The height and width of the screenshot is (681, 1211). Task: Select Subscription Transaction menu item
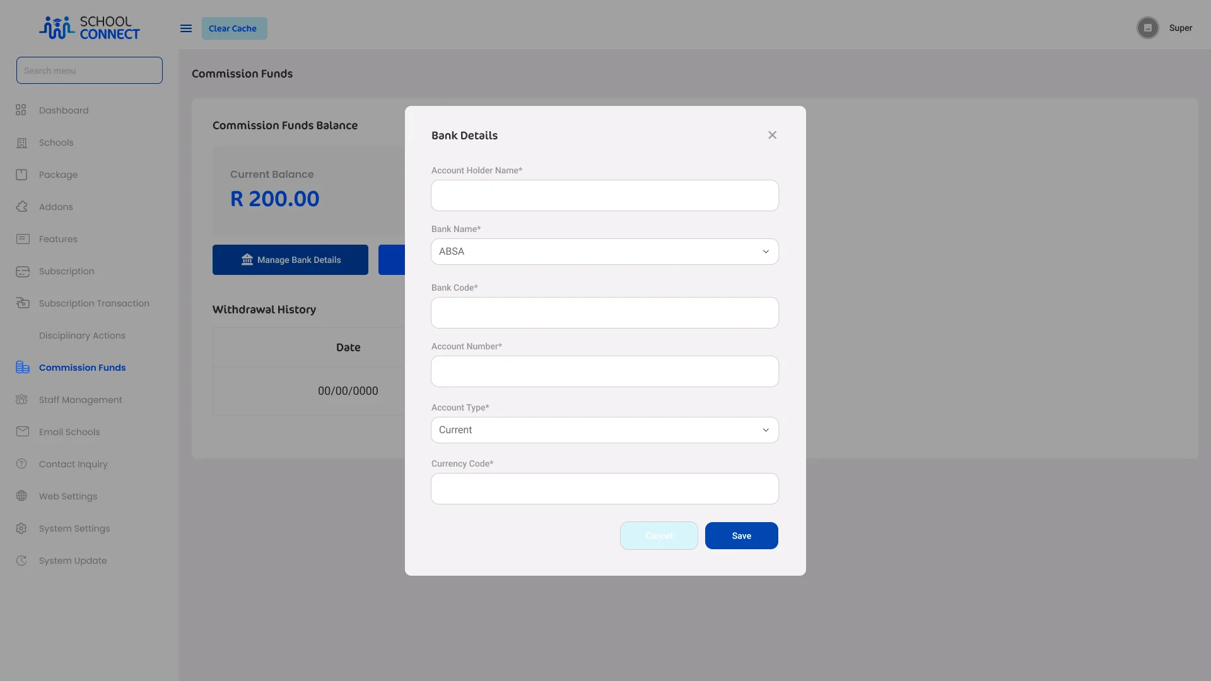point(94,303)
